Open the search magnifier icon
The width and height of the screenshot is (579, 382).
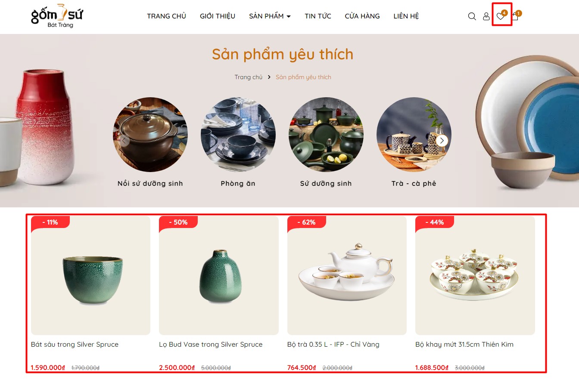click(x=472, y=16)
